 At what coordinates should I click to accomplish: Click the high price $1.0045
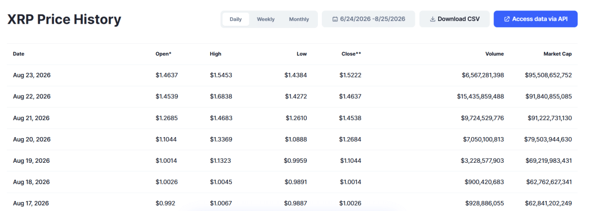221,182
